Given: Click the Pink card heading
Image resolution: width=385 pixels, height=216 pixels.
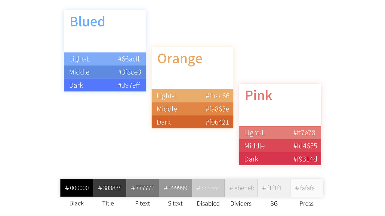Looking at the screenshot, I should click(259, 95).
